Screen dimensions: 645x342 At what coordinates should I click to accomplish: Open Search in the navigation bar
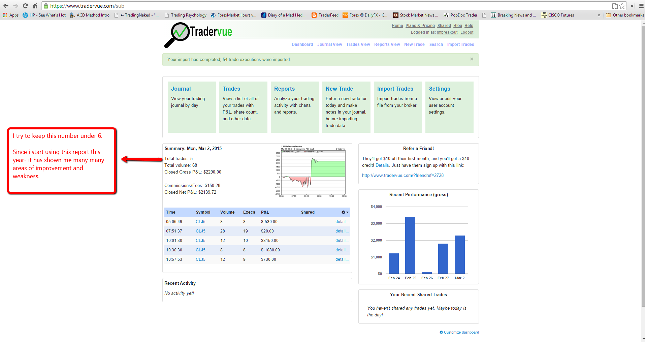click(436, 44)
